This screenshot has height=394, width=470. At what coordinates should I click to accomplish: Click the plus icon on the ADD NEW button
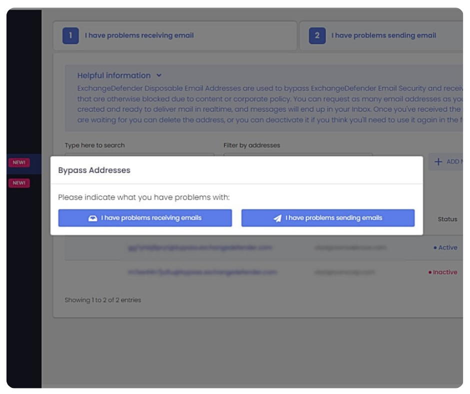point(439,161)
